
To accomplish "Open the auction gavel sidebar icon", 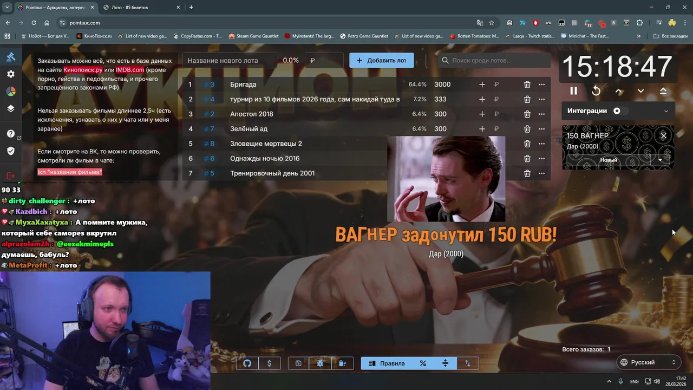I will click(11, 56).
